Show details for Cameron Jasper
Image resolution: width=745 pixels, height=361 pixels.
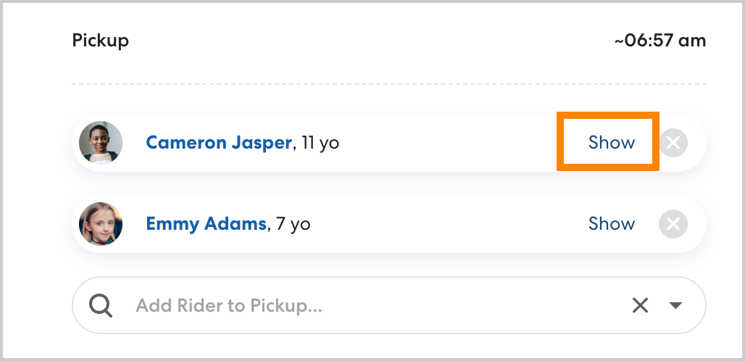pos(611,143)
